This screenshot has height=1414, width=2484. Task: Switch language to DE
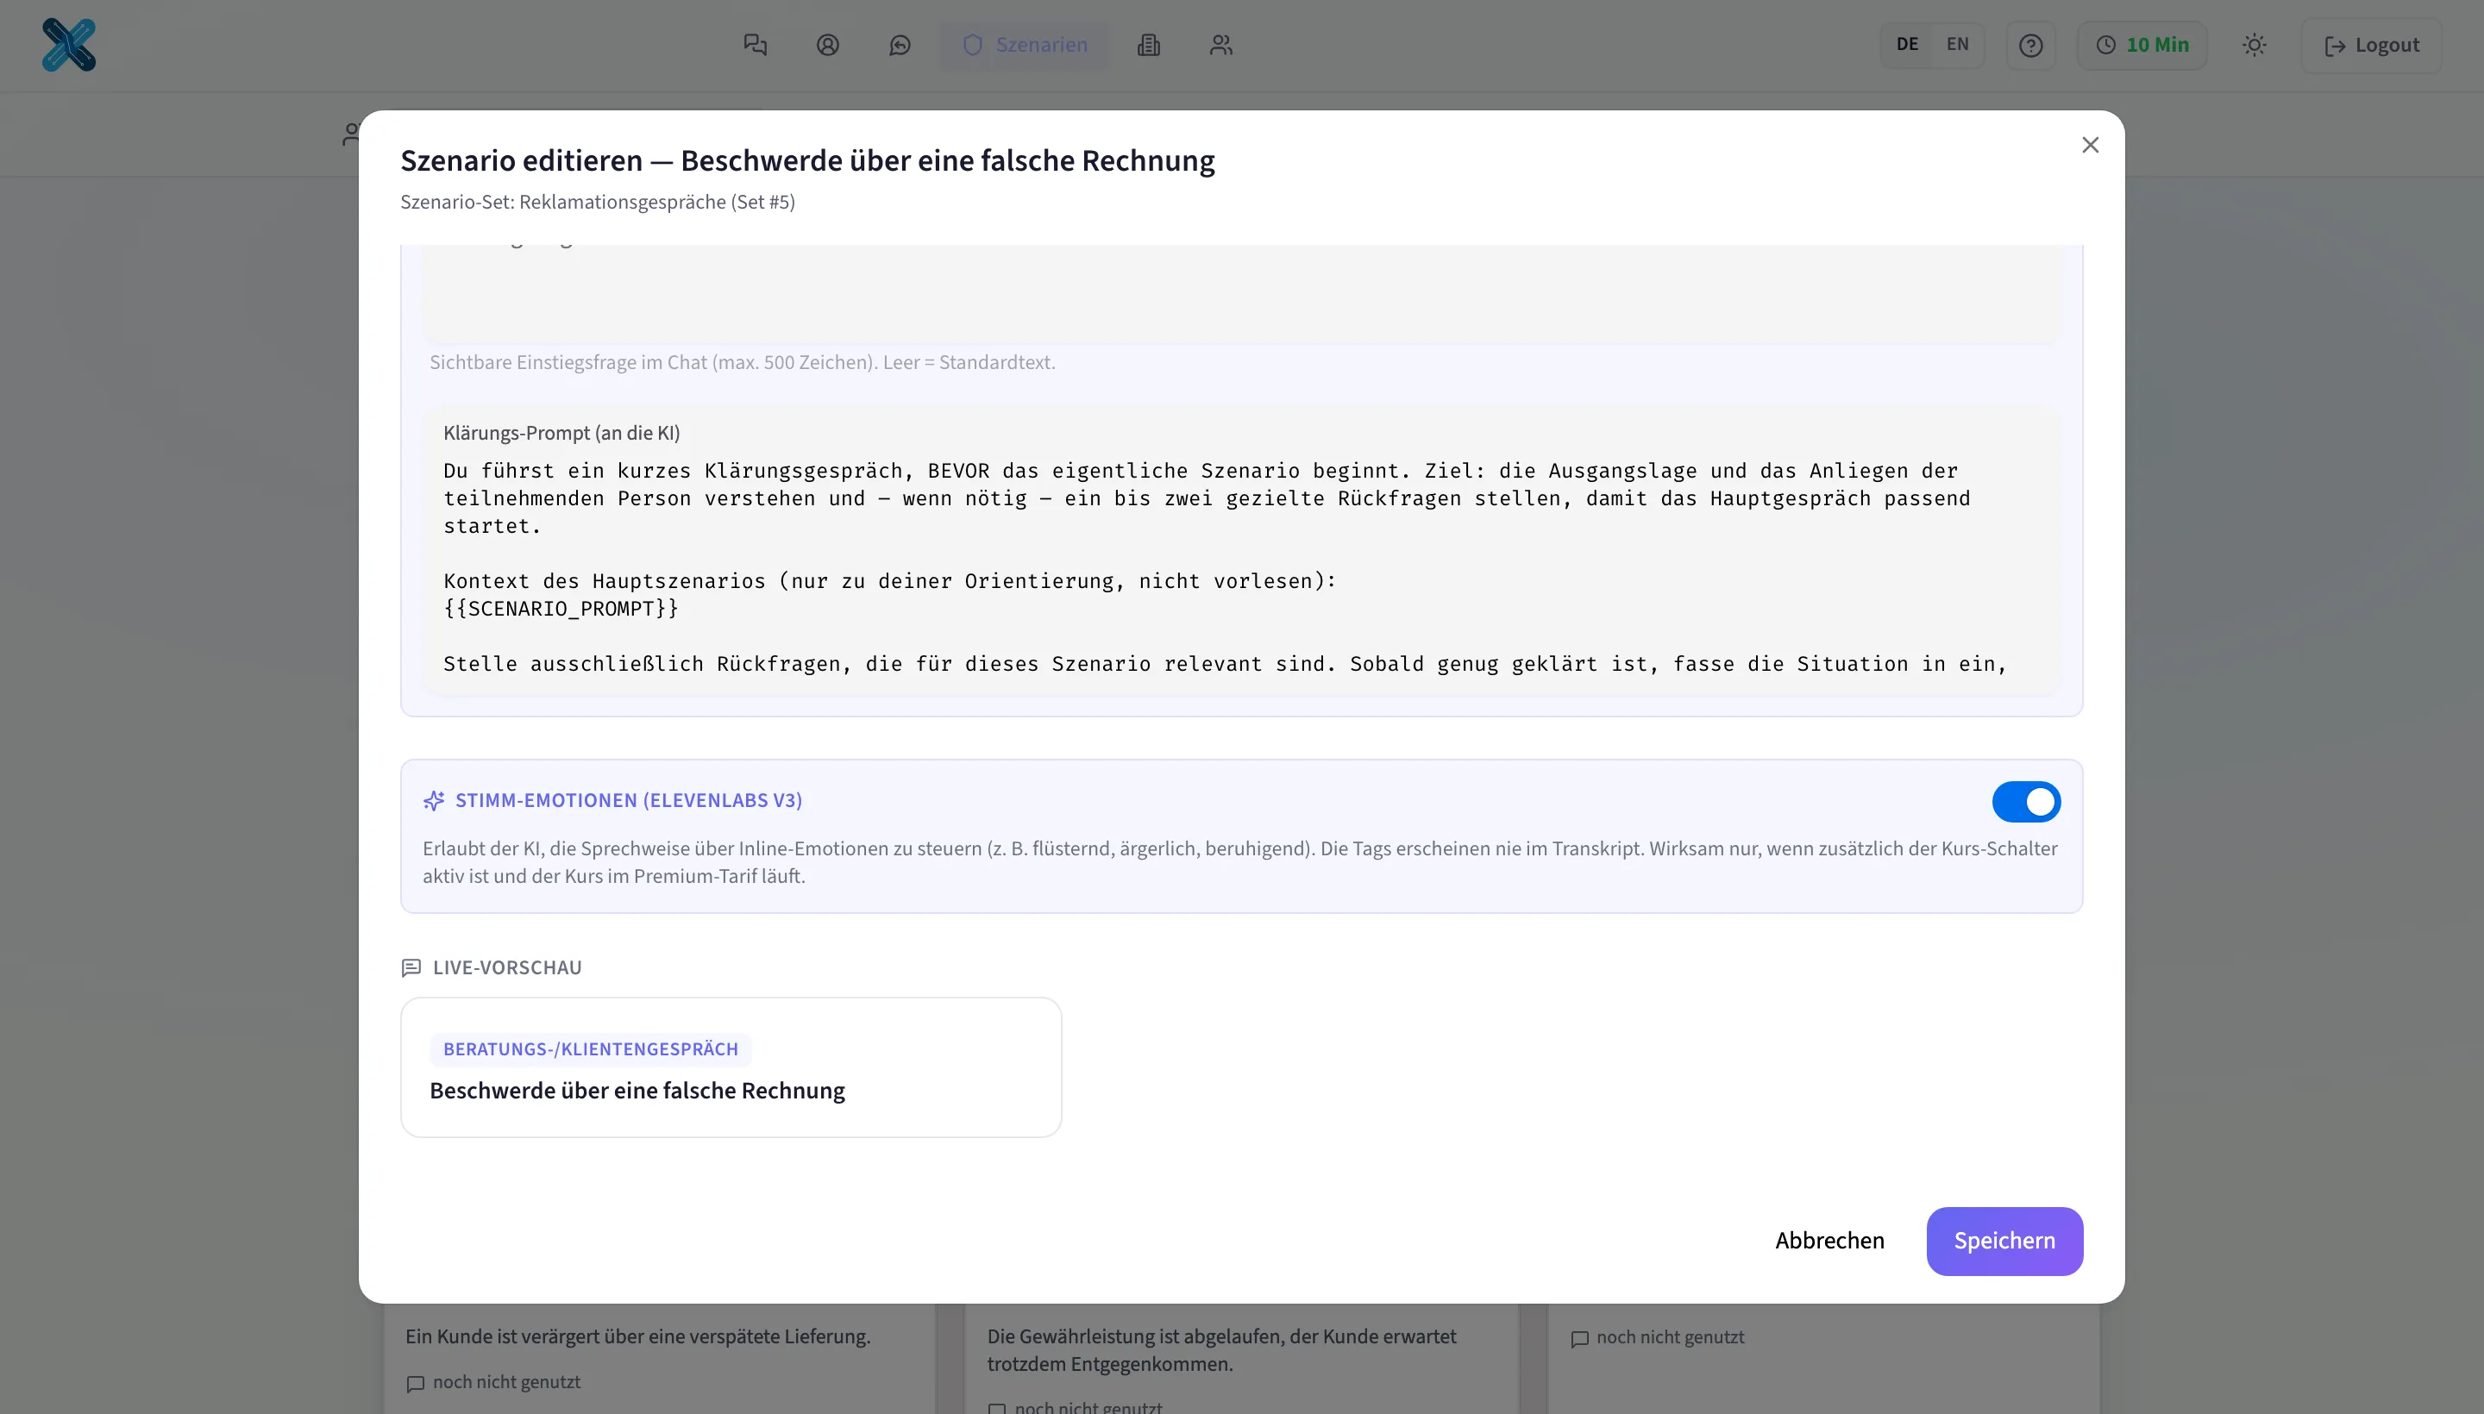[x=1906, y=45]
